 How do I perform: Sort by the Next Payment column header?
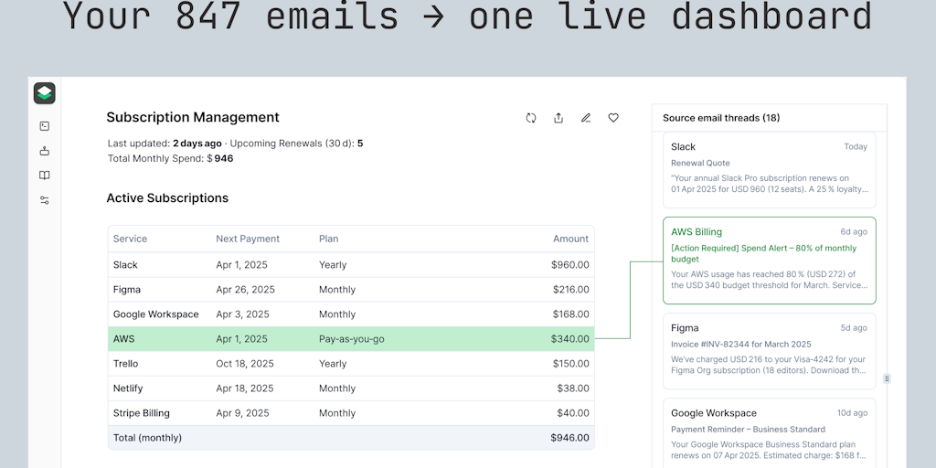point(248,239)
